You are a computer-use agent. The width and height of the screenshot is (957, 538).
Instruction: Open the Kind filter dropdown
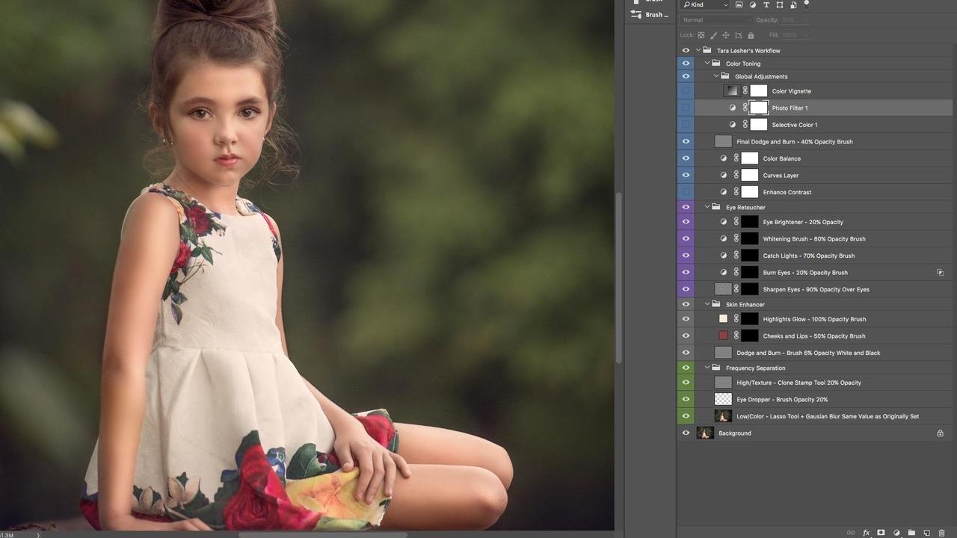704,4
